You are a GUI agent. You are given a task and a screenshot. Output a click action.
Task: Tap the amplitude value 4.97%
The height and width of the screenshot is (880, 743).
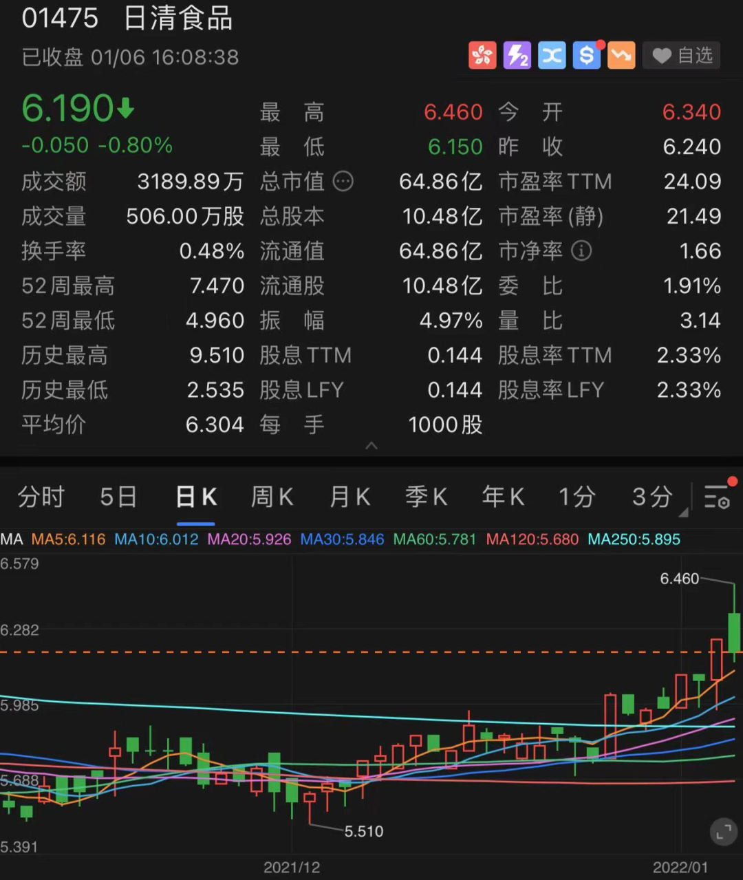451,321
